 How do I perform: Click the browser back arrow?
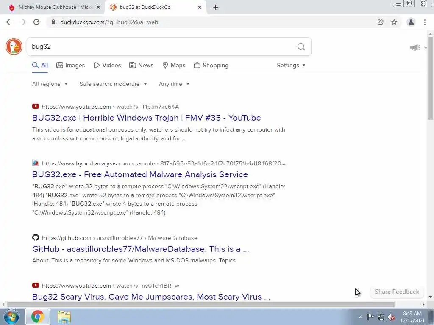coord(9,22)
